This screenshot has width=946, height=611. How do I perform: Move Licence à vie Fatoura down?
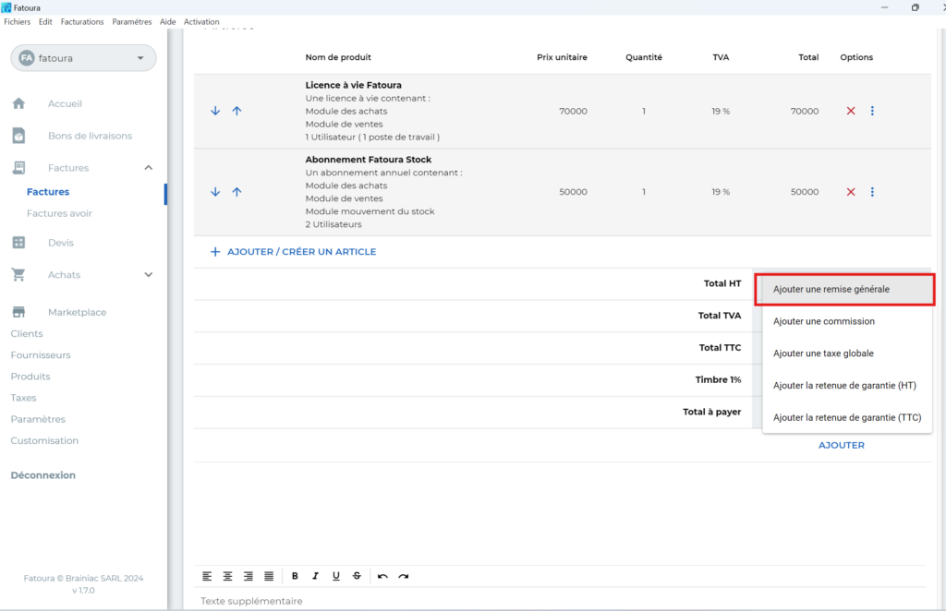(x=215, y=111)
